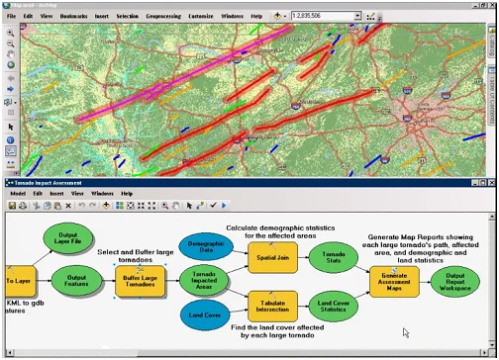
Task: Apply Auto Layout to the model
Action: click(120, 206)
